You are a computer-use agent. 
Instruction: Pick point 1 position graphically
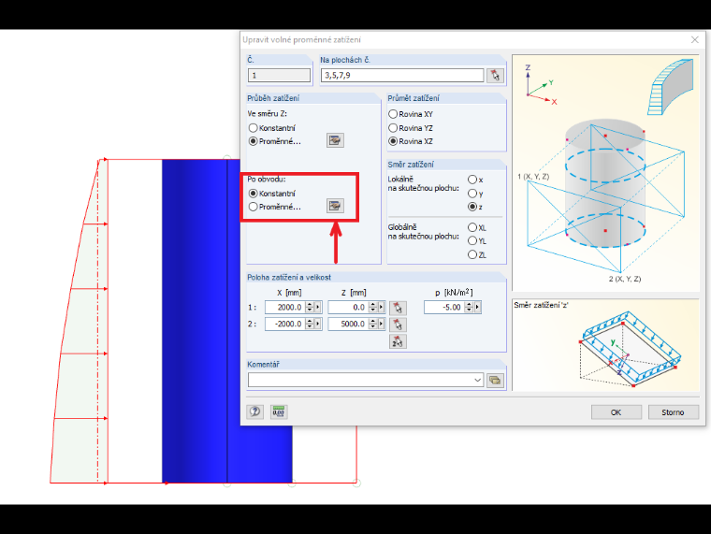(398, 308)
